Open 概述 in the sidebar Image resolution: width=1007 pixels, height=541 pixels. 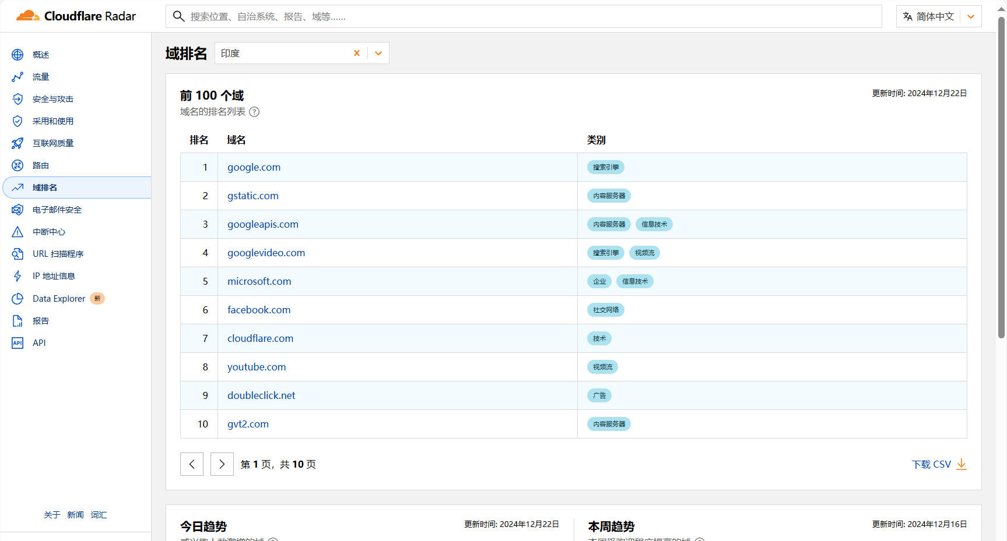click(x=41, y=55)
